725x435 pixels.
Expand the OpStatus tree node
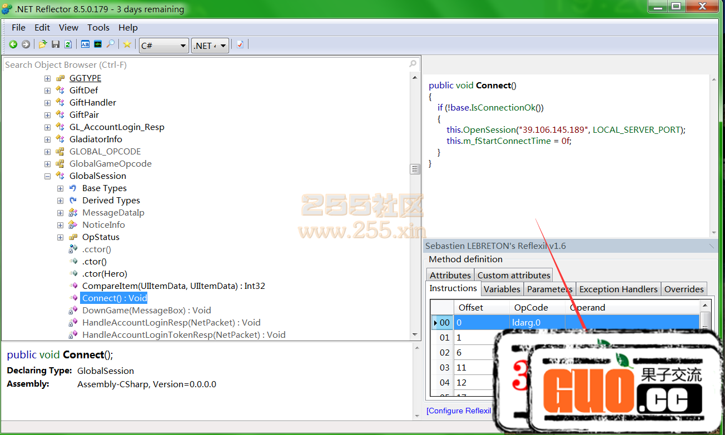pyautogui.click(x=60, y=237)
